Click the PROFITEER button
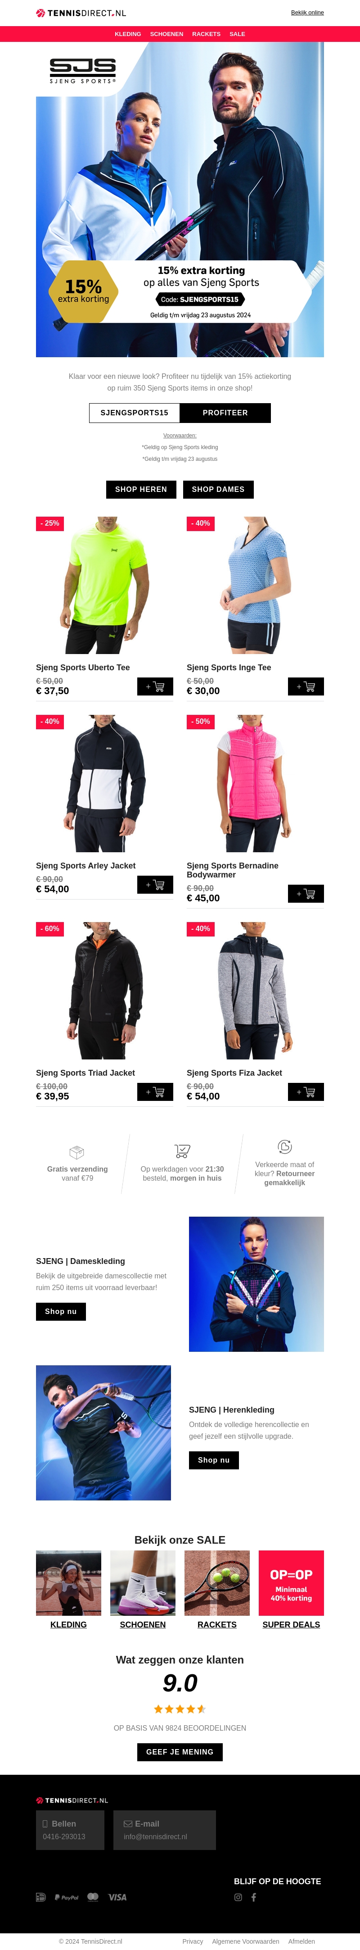360x1950 pixels. tap(225, 413)
